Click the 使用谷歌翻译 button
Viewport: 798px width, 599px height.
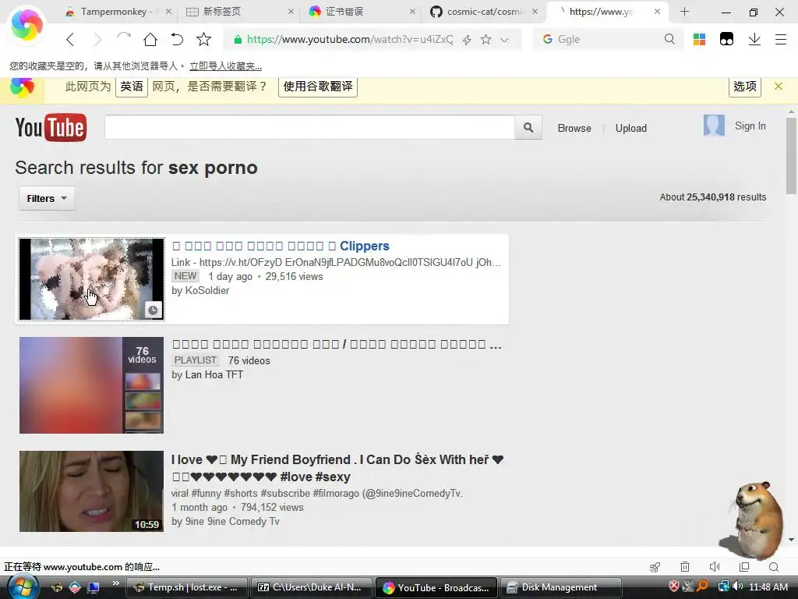[x=318, y=87]
